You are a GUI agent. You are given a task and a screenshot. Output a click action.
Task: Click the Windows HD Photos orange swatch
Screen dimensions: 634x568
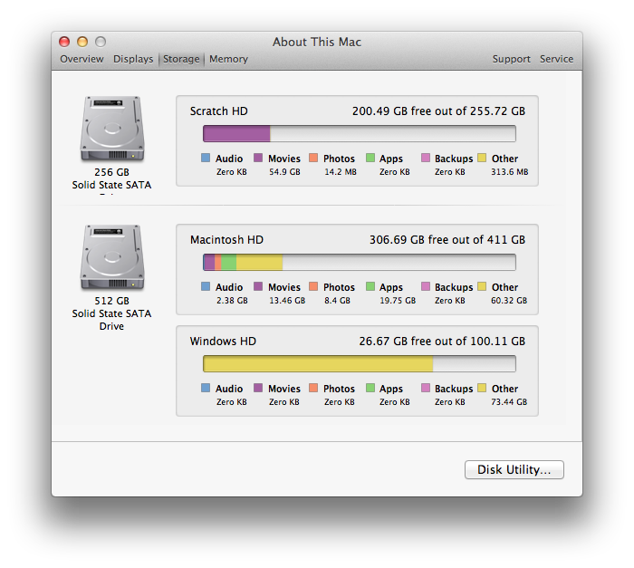click(x=313, y=388)
